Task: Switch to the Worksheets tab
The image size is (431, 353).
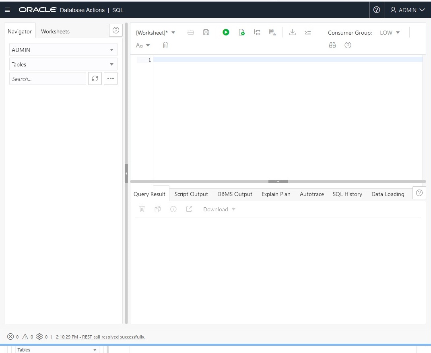Action: 55,31
